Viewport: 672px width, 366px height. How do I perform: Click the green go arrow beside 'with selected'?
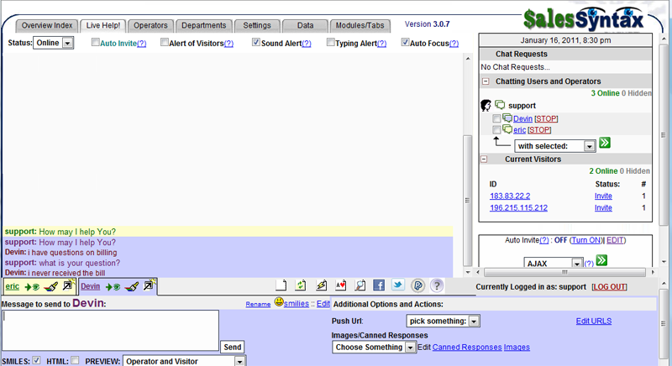click(x=605, y=143)
